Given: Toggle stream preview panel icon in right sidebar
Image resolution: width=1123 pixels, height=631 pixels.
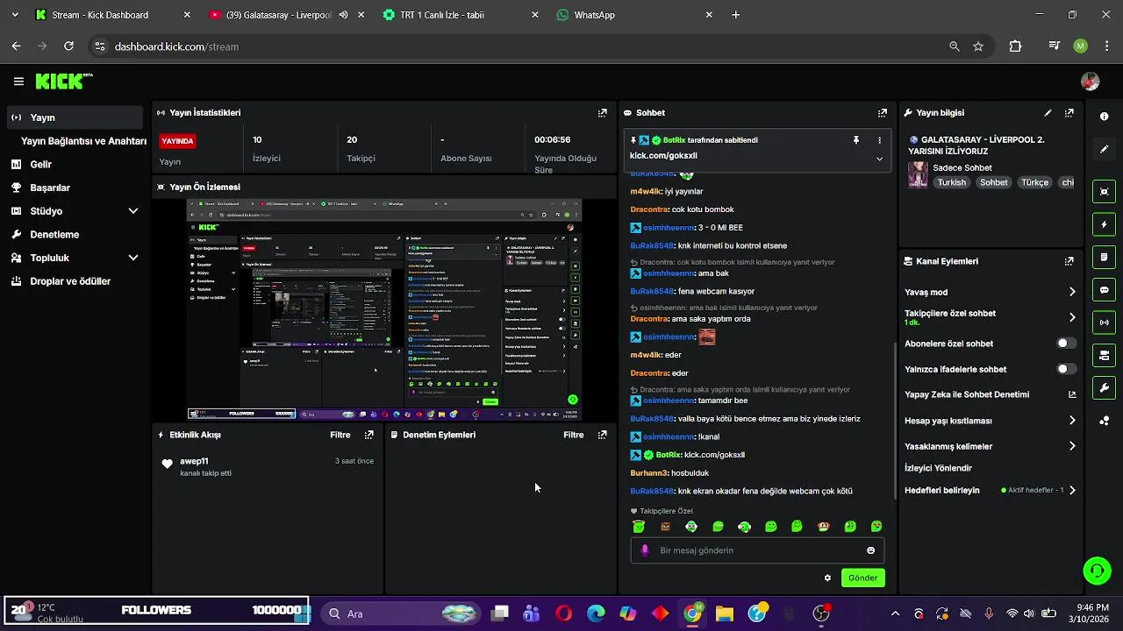Looking at the screenshot, I should (1104, 192).
